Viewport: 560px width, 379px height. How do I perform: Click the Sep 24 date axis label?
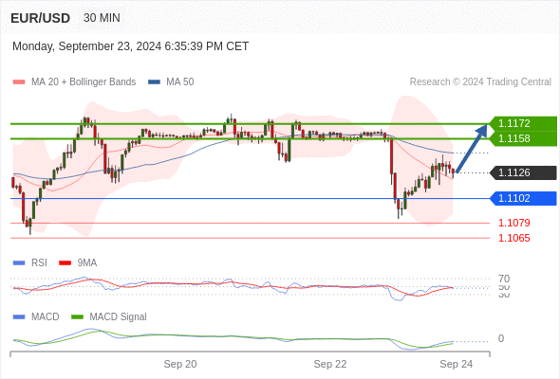pos(457,364)
